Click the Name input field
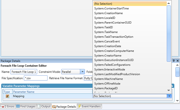Screen dimensions: 180x110 click(24, 72)
